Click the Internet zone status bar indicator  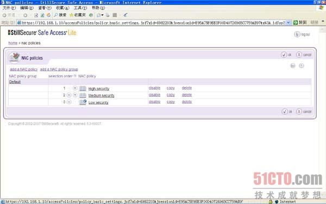pyautogui.click(x=285, y=201)
